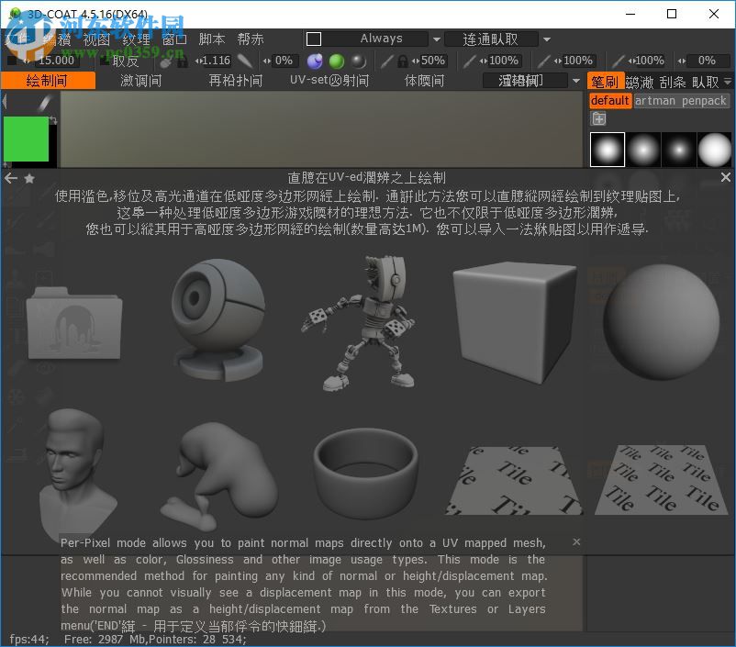736x647 pixels.
Task: Expand the arrow beside 逹通畒取
Action: point(546,39)
